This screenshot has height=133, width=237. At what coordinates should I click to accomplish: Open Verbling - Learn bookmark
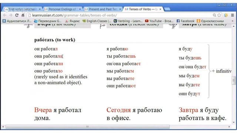pos(128,21)
